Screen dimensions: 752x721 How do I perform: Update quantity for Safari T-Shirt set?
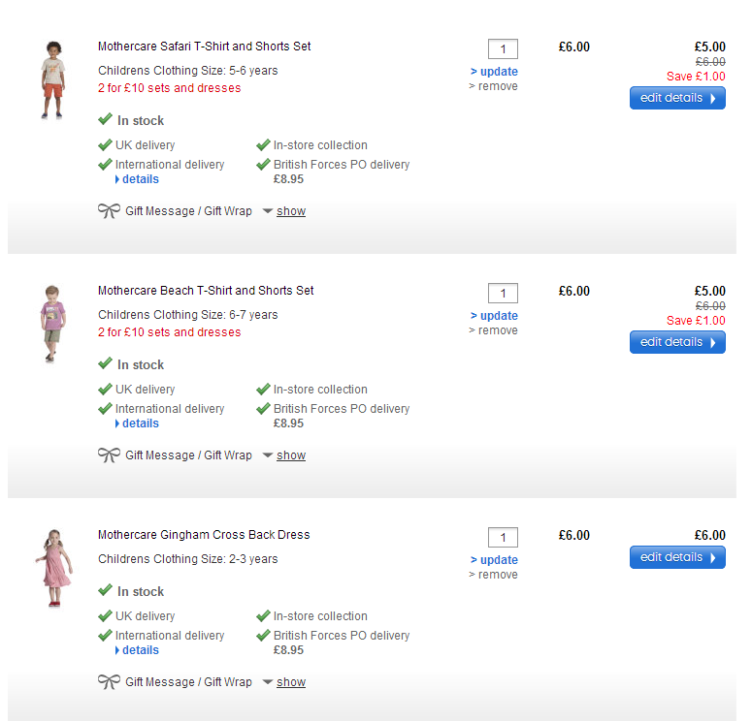tap(498, 72)
